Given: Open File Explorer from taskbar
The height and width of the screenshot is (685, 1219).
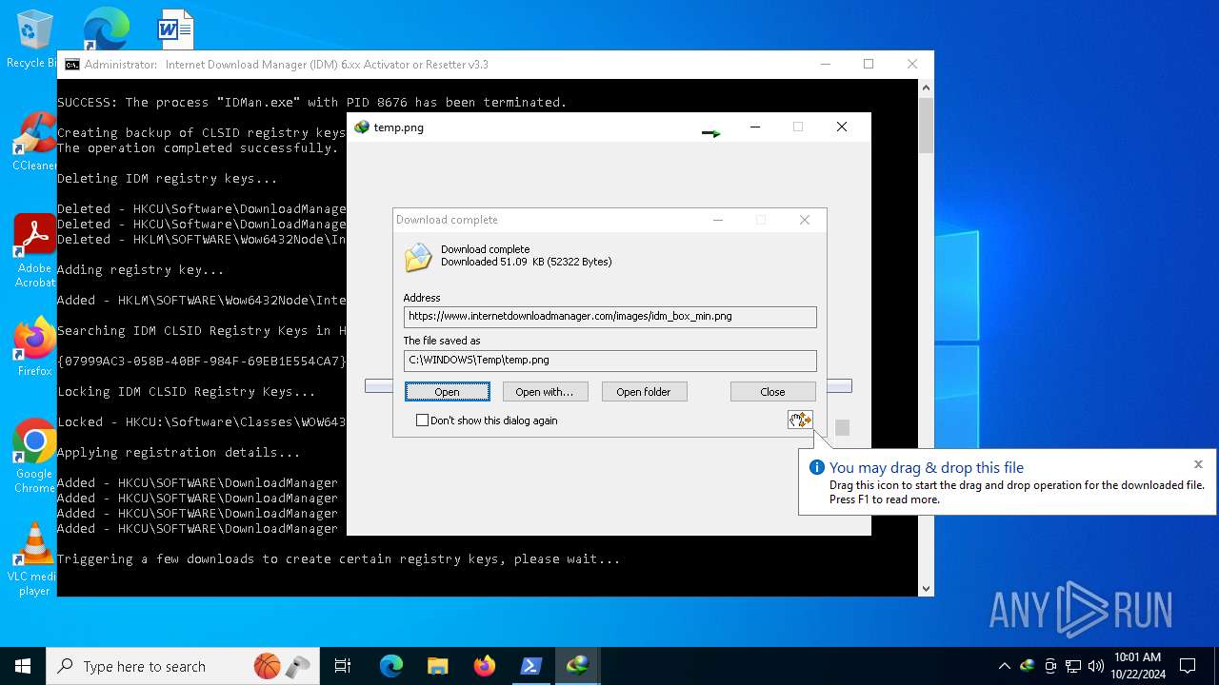Looking at the screenshot, I should (x=438, y=666).
